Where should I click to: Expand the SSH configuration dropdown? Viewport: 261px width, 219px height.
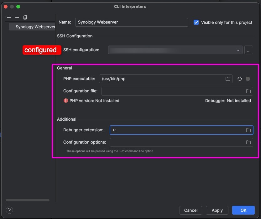pos(238,50)
